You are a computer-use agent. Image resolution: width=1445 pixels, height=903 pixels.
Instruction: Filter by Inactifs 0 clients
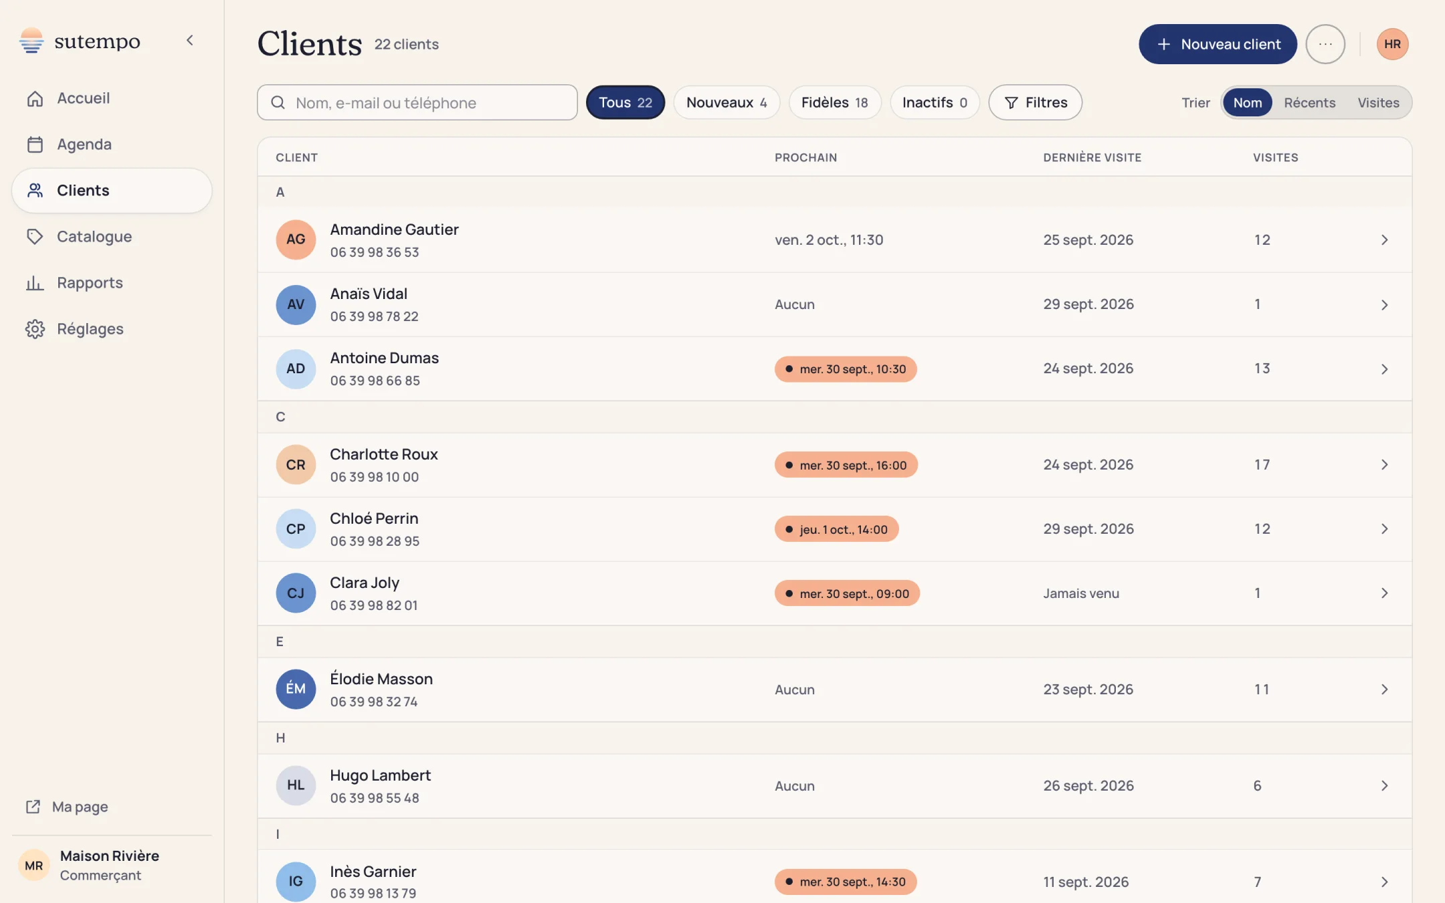pos(935,102)
